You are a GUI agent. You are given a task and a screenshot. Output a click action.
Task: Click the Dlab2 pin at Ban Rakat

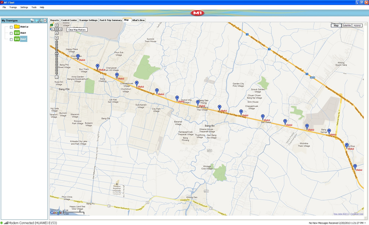(x=263, y=117)
